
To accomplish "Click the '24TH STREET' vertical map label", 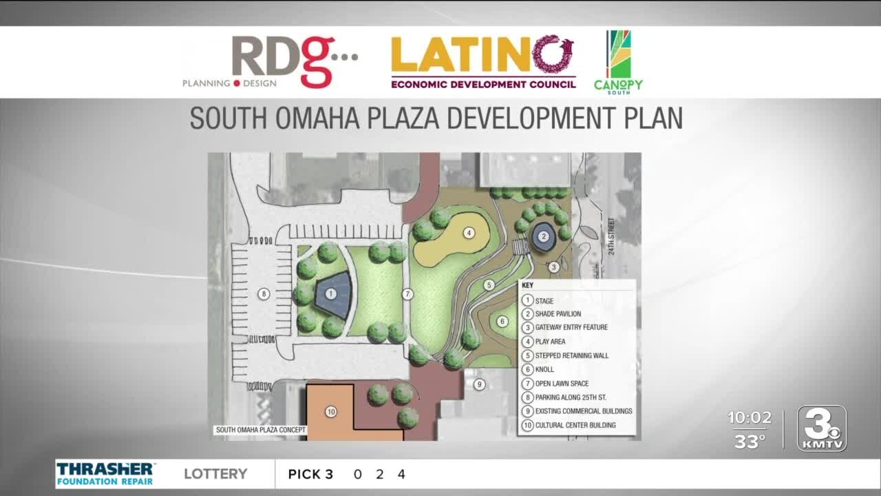I will (x=611, y=237).
